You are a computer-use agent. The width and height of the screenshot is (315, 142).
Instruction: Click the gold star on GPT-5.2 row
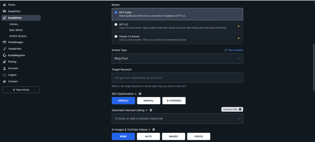(239, 26)
